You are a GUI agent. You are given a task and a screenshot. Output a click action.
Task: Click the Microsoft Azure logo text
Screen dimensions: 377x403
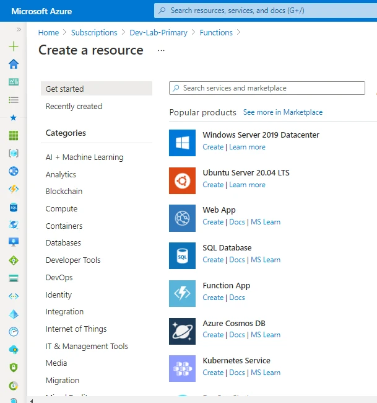pos(41,11)
